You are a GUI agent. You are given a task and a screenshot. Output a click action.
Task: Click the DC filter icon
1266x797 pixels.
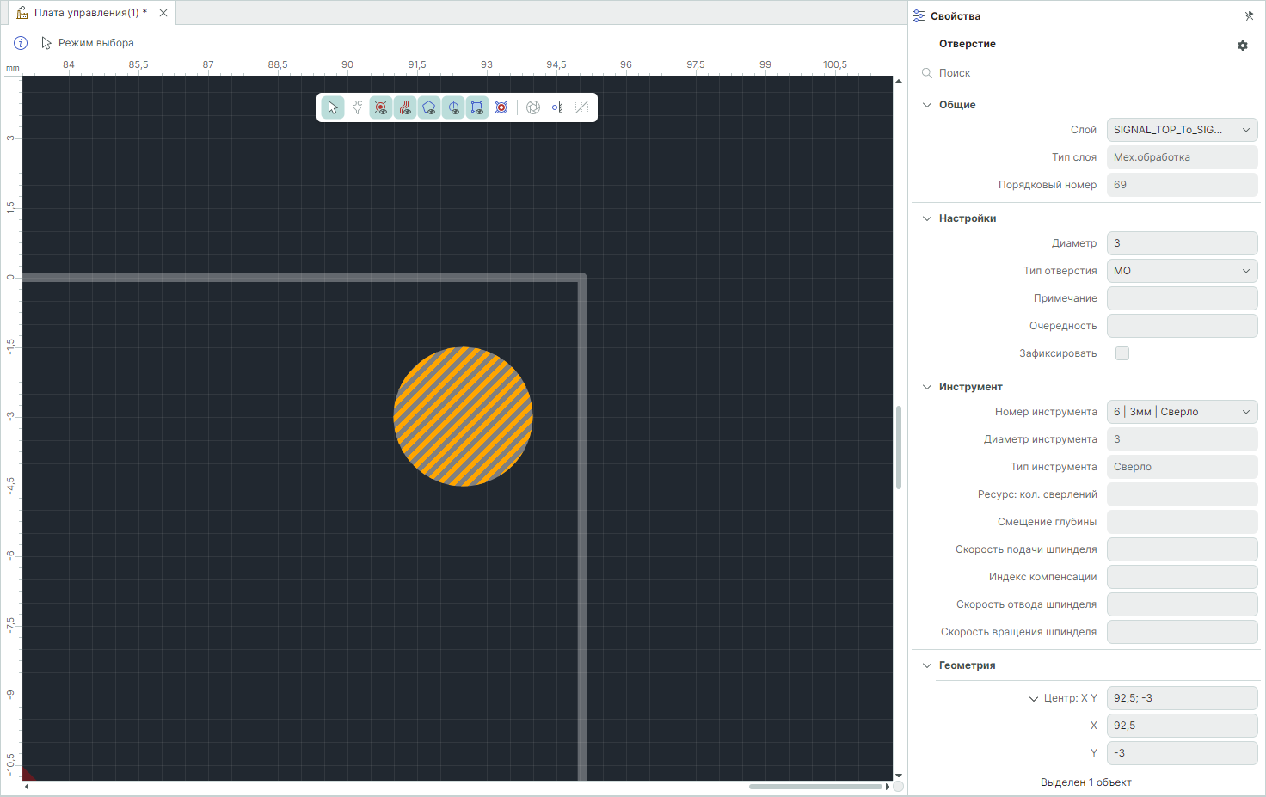pos(357,107)
